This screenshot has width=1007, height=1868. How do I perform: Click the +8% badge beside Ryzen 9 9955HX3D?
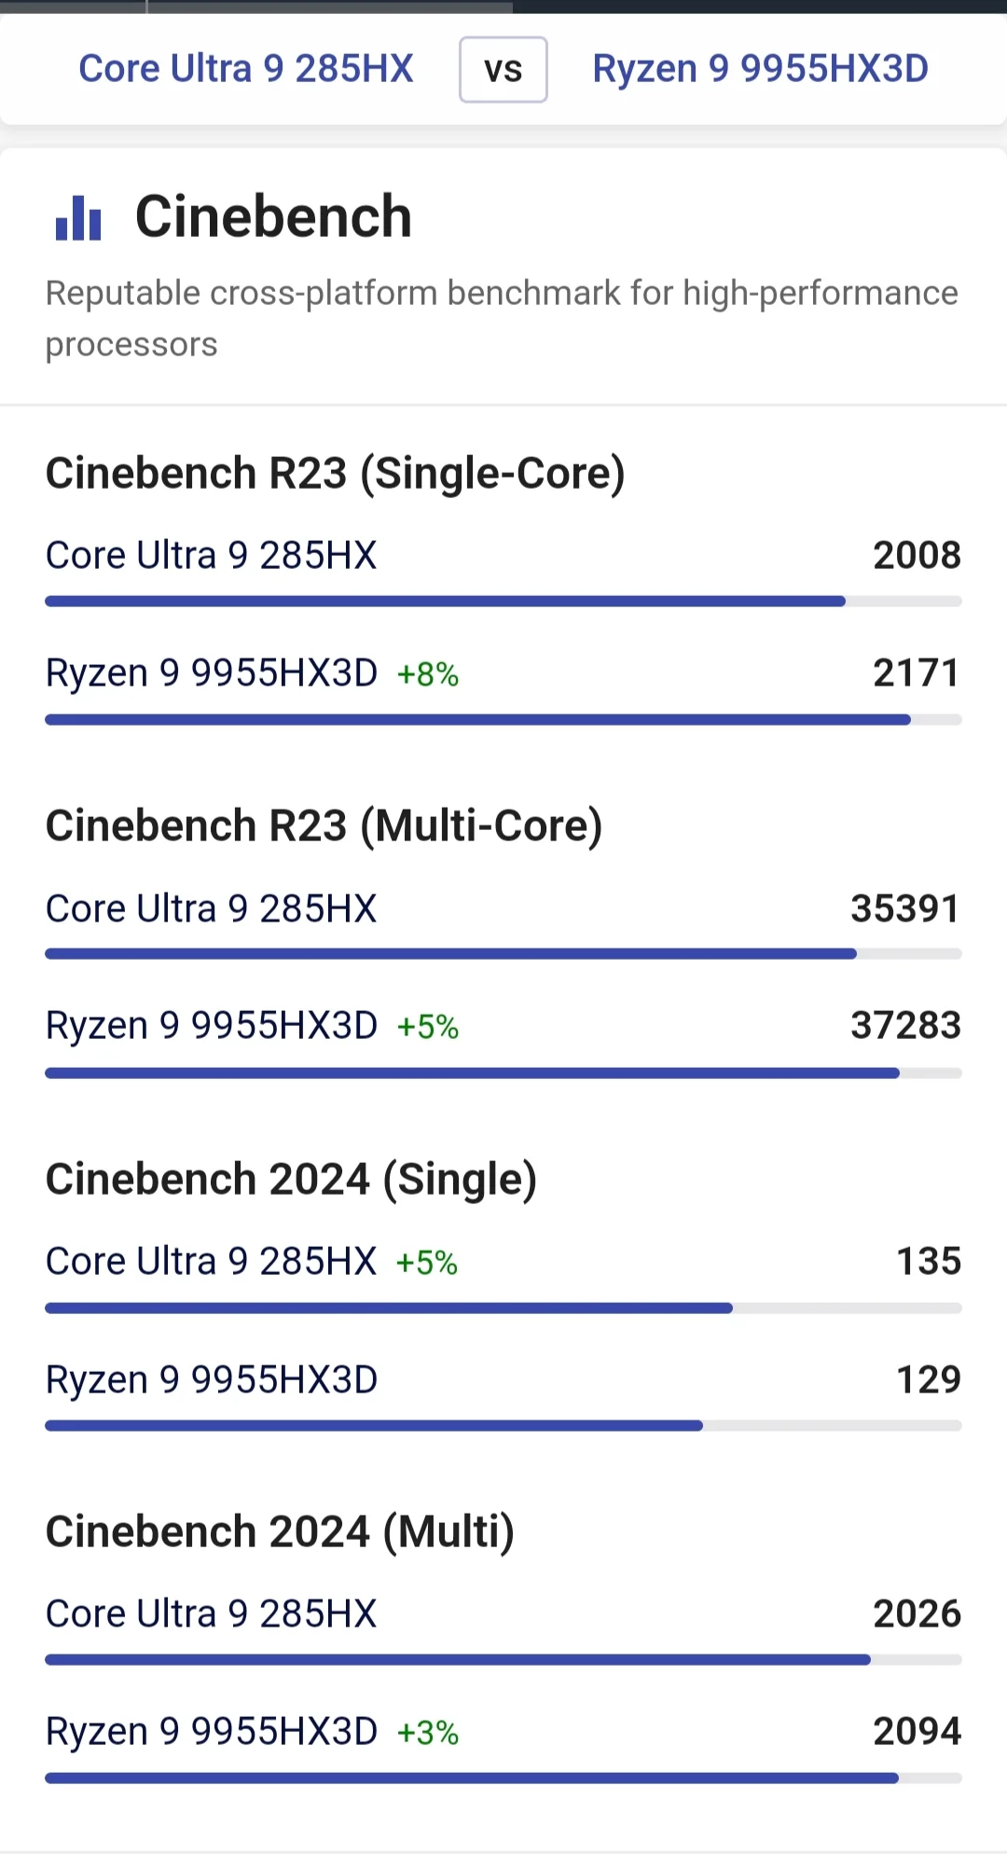pos(428,674)
